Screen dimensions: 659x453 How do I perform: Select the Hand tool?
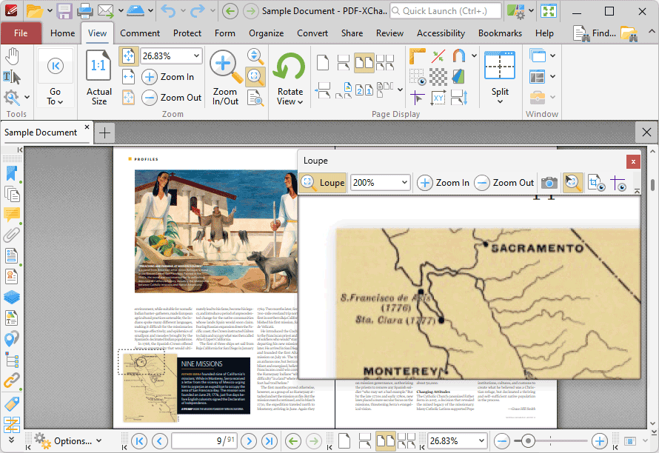(12, 56)
